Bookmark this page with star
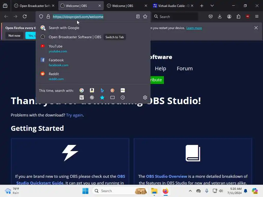 pos(145,16)
